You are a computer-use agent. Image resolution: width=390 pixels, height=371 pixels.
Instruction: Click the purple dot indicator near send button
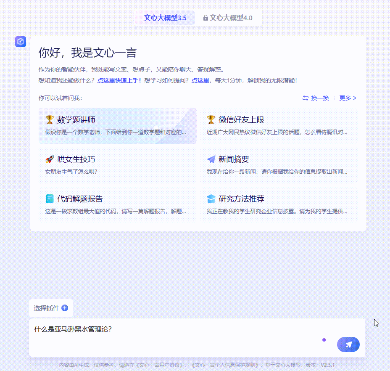(324, 340)
